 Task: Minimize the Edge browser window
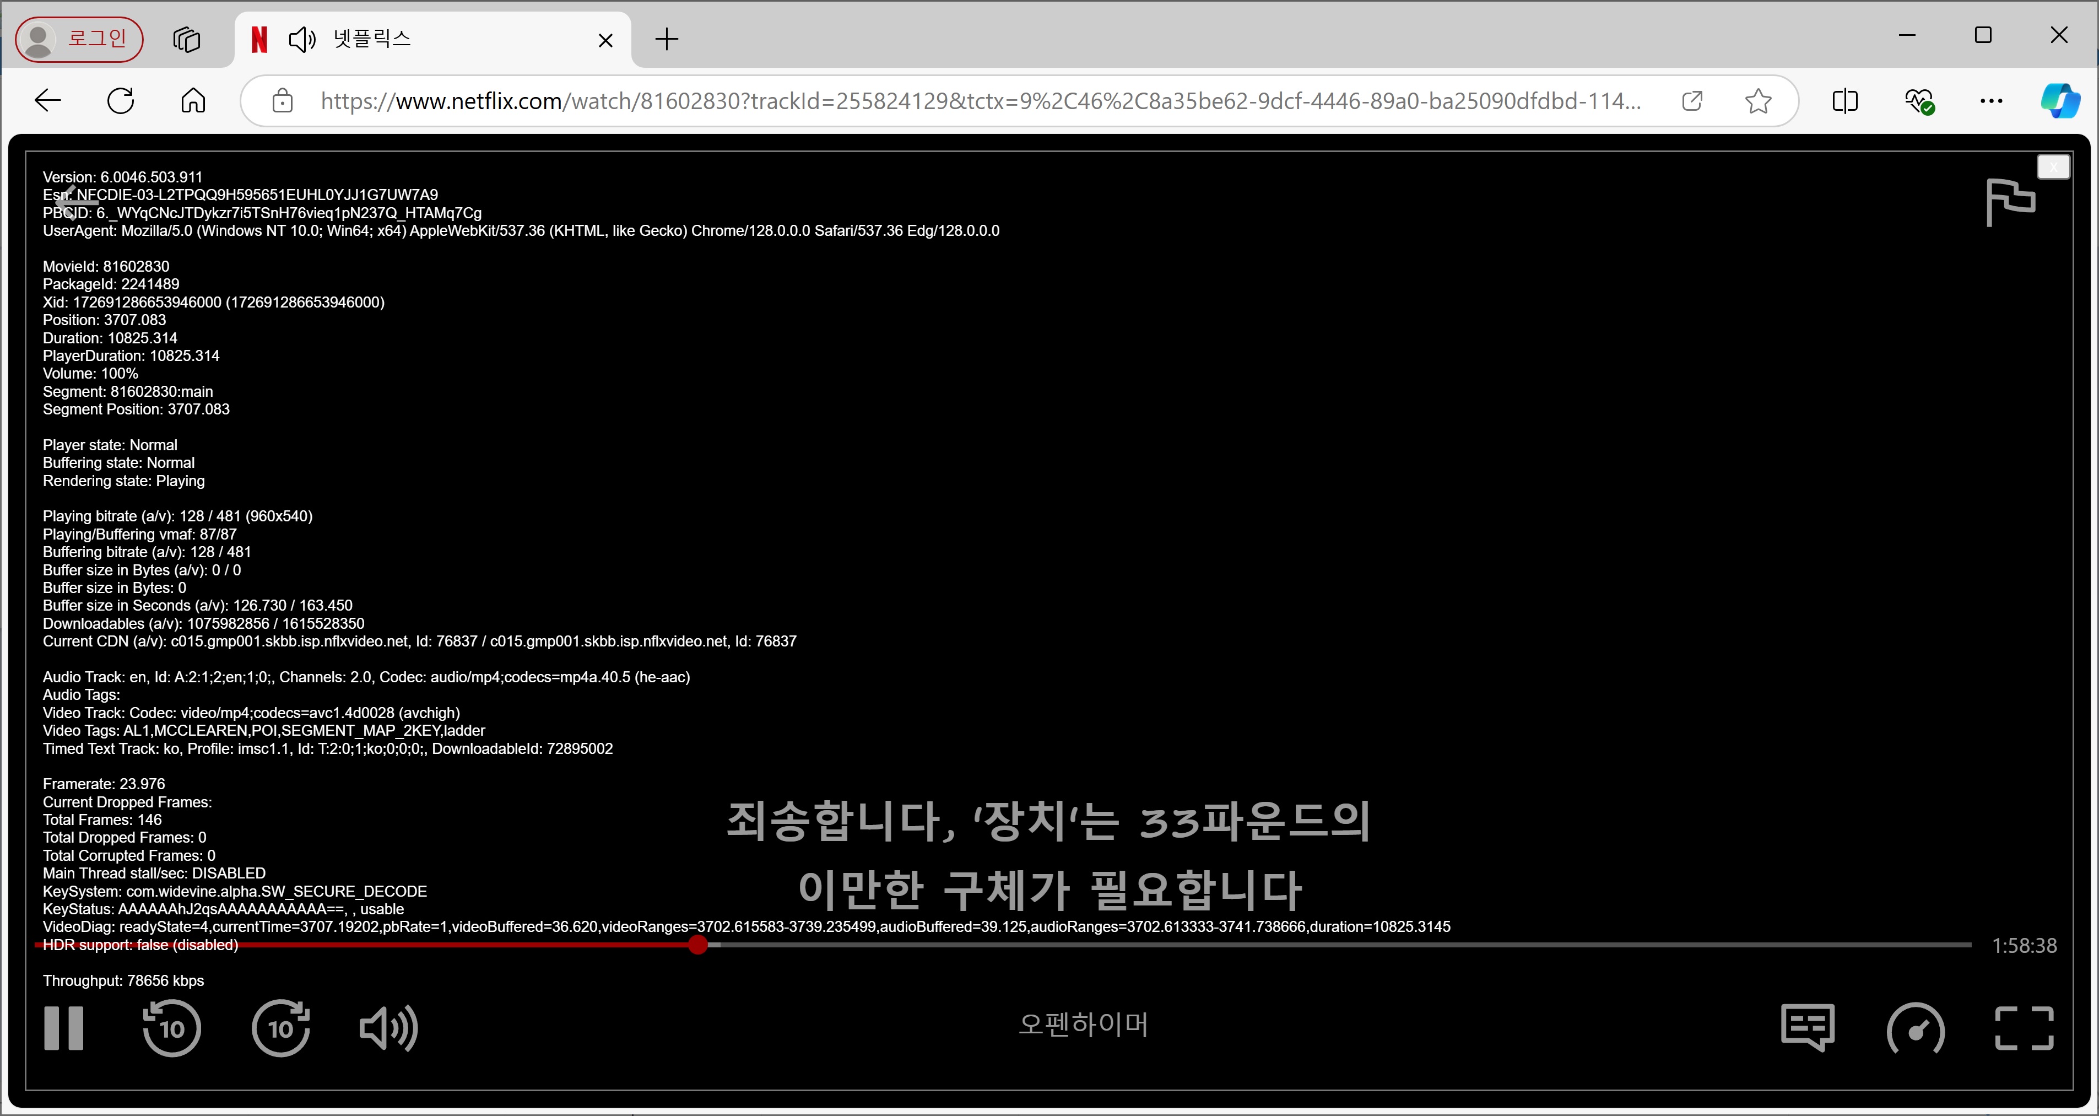[x=1907, y=35]
